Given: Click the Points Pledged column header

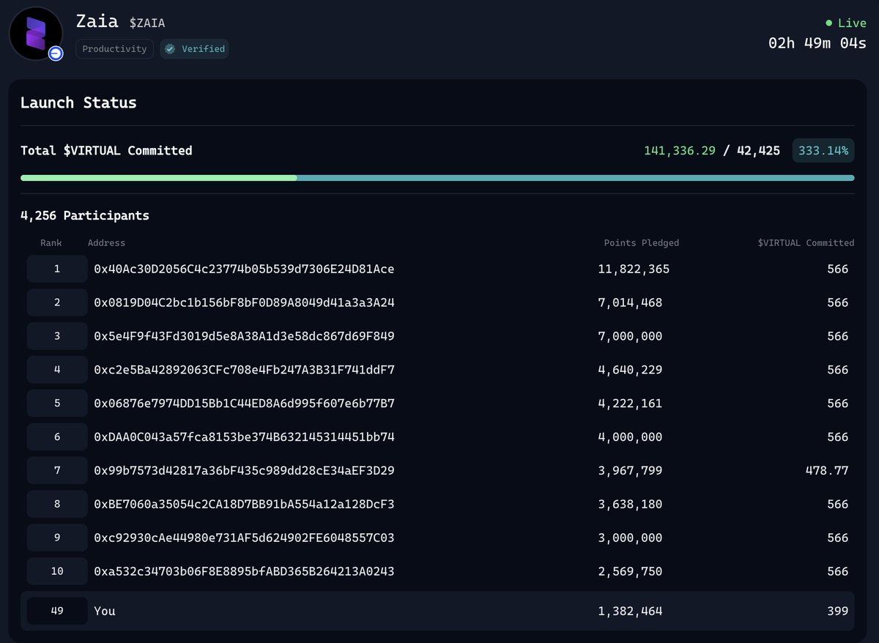Looking at the screenshot, I should coord(642,242).
